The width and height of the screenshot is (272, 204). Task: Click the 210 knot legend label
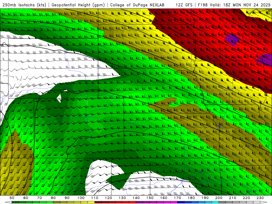click(x=233, y=198)
